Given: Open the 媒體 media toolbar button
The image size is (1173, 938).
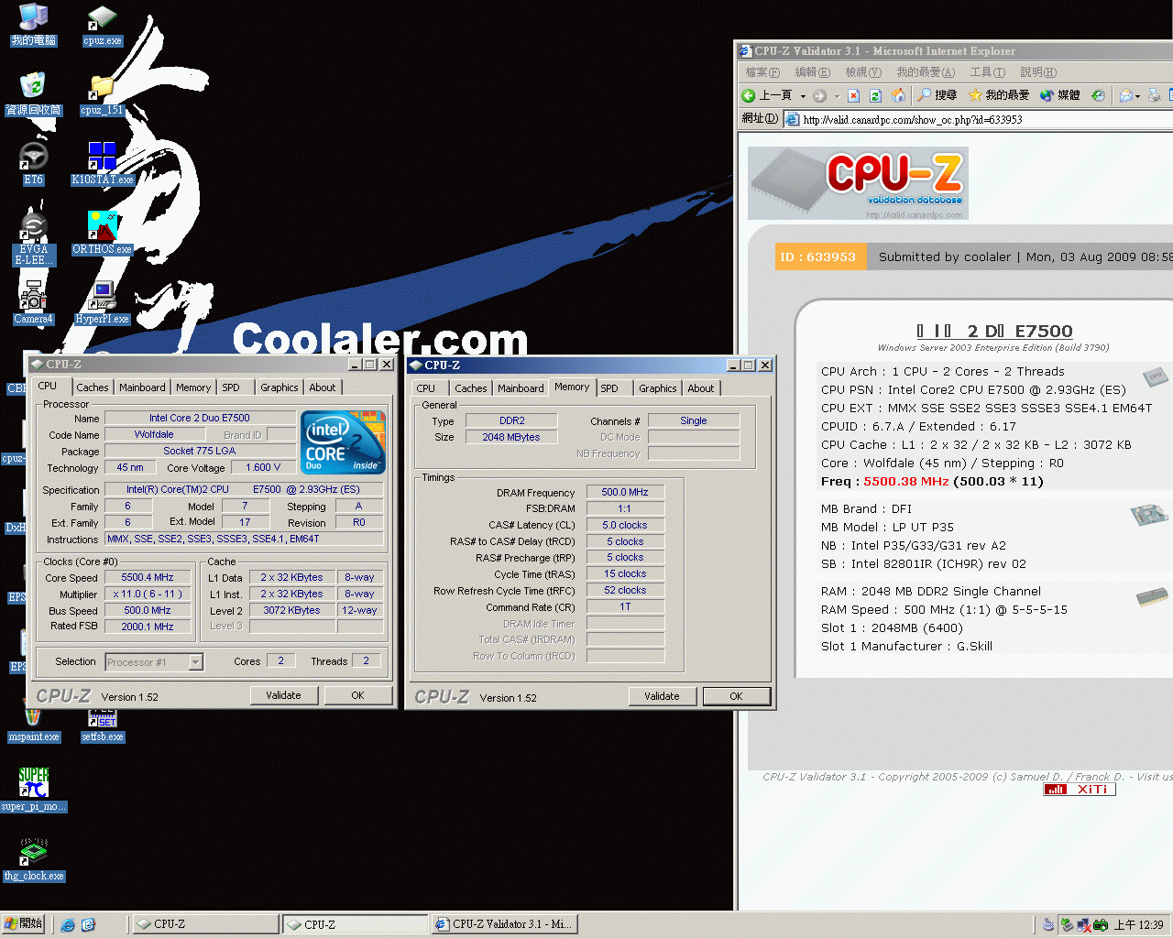Looking at the screenshot, I should tap(1059, 95).
